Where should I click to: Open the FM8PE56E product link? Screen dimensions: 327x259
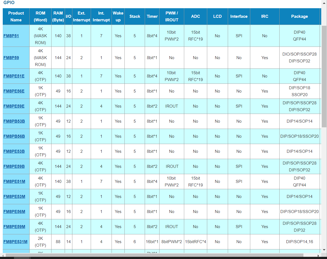tap(14, 91)
